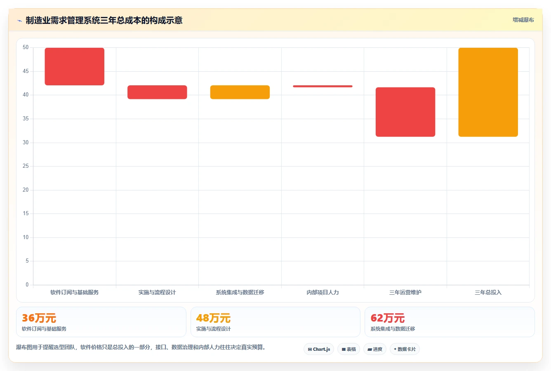551x371 pixels.
Task: Click the lightning icon beside the chart title
Action: (19, 21)
